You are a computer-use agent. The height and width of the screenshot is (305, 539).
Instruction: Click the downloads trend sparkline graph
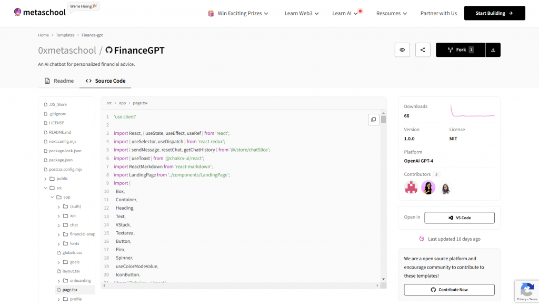[473, 110]
